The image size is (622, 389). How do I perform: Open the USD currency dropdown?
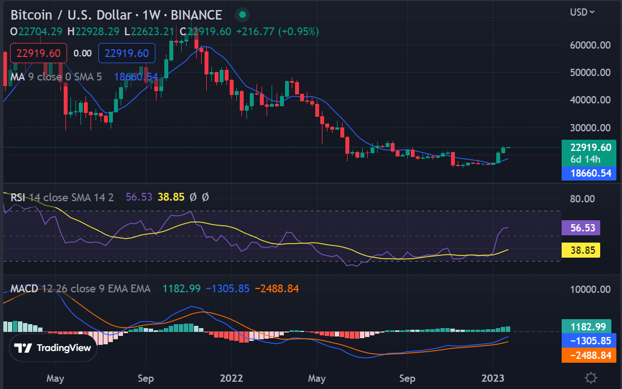coord(582,12)
